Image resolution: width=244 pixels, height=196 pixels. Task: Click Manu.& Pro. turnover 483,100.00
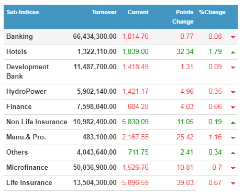[x=99, y=137]
